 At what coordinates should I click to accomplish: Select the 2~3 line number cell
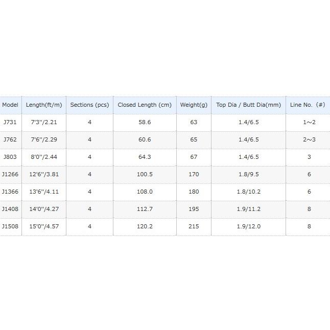309,140
